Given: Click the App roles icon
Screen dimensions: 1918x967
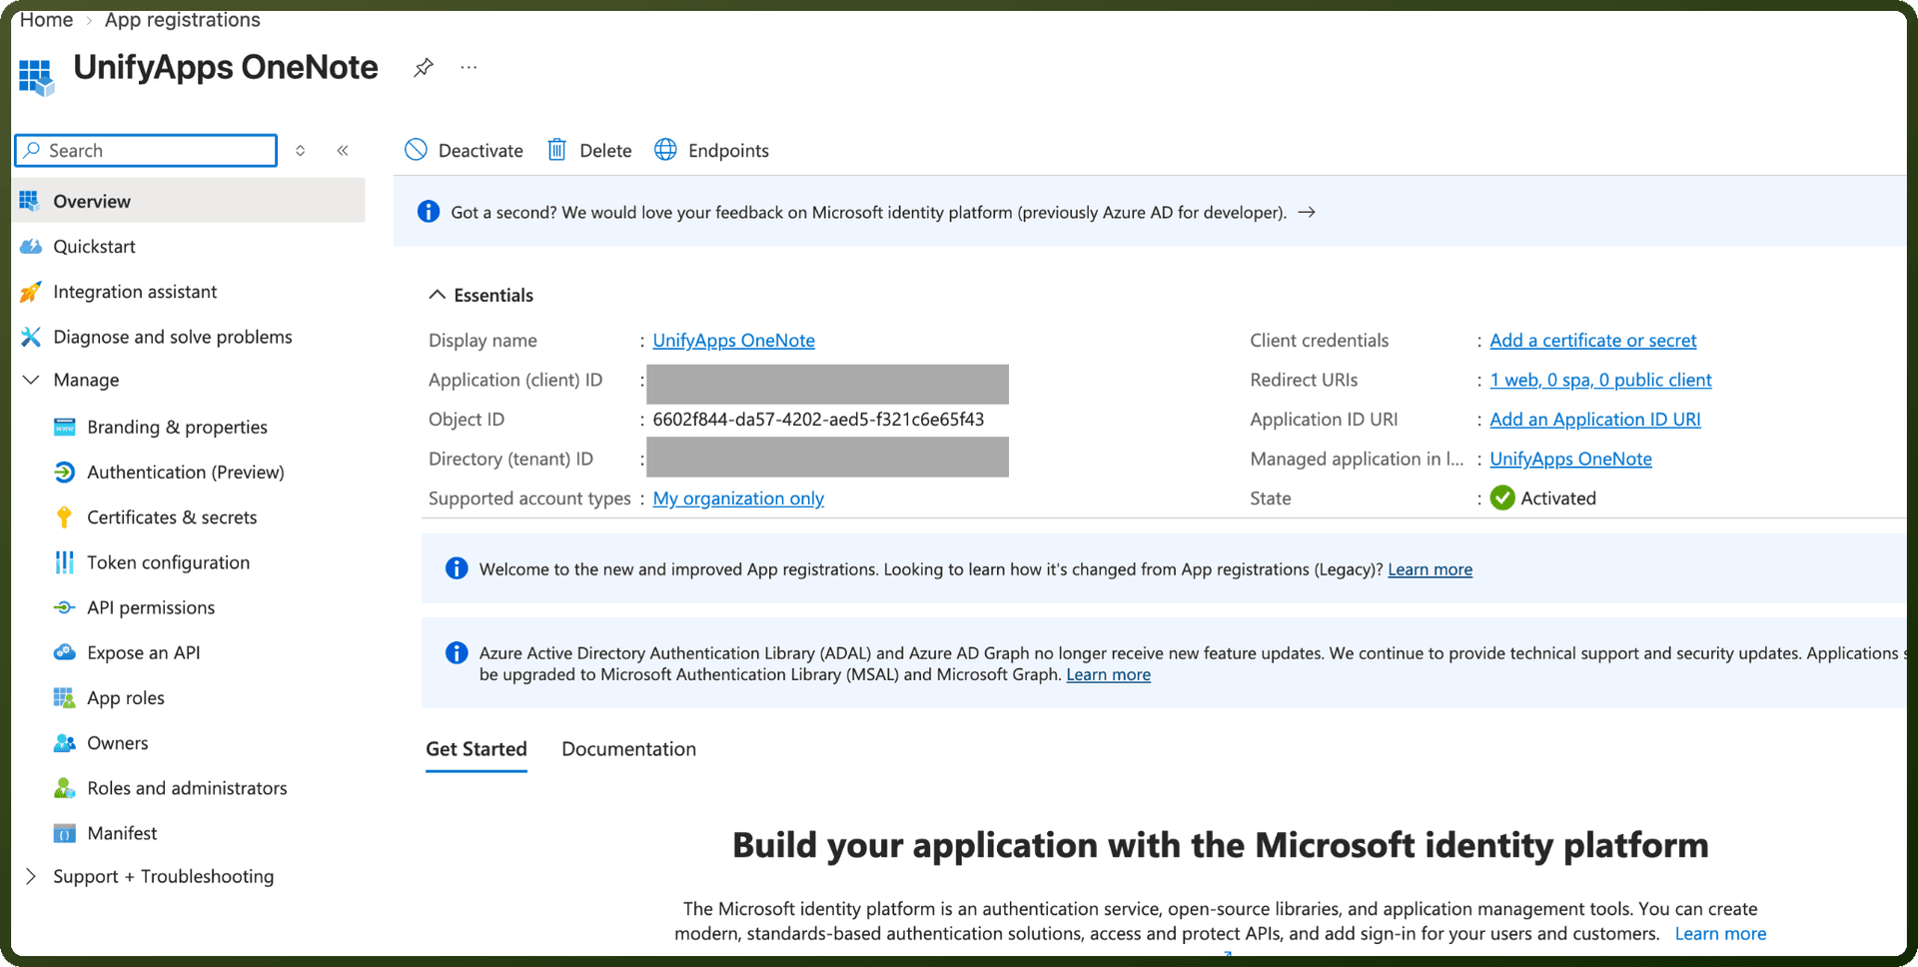Looking at the screenshot, I should [x=65, y=698].
